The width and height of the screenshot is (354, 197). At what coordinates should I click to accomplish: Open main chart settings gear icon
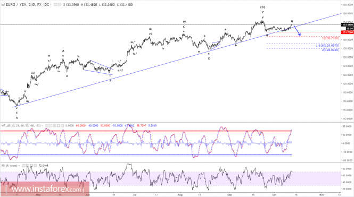[59, 4]
